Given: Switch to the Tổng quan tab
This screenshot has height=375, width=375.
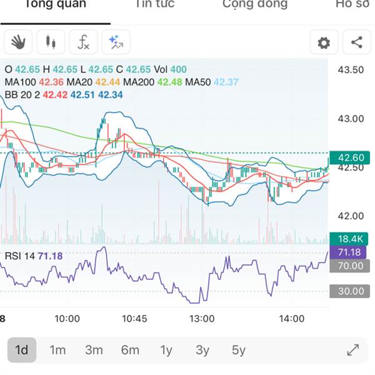Looking at the screenshot, I should click(55, 4).
